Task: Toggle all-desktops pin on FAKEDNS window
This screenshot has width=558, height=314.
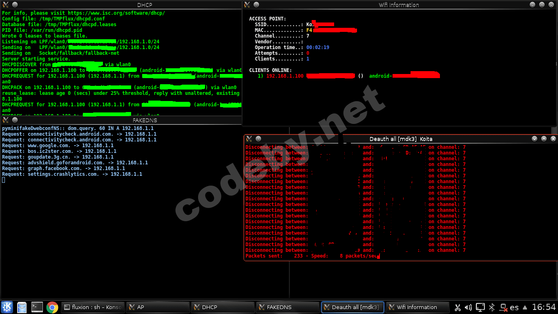Action: 15,120
